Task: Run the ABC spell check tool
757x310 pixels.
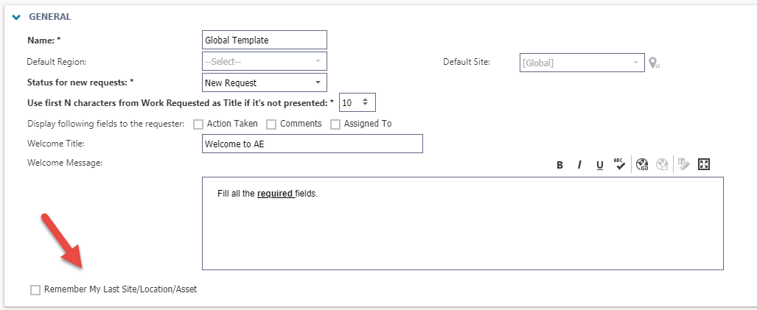Action: (x=619, y=164)
